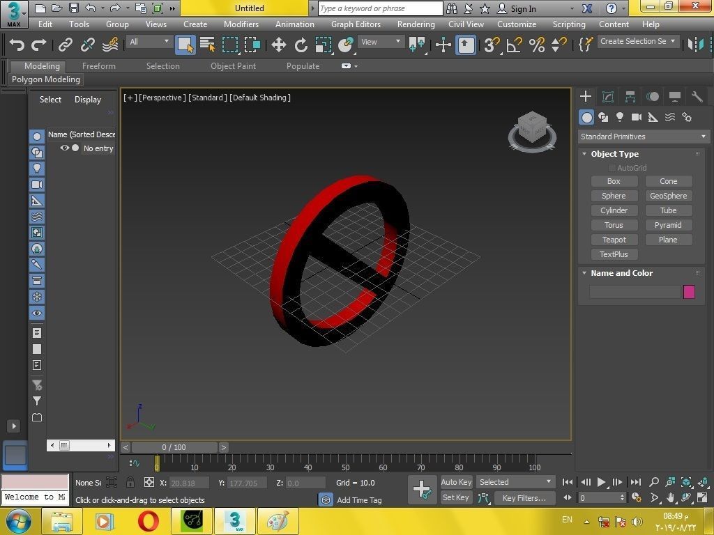
Task: Switch to the Freeform ribbon tab
Action: tap(99, 66)
